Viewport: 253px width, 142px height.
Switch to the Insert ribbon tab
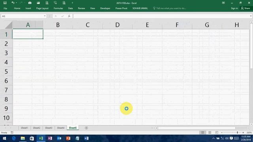[x=28, y=8]
